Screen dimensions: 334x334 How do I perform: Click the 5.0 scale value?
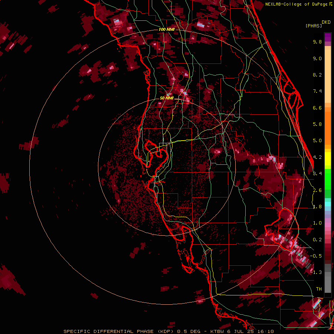(x=317, y=141)
